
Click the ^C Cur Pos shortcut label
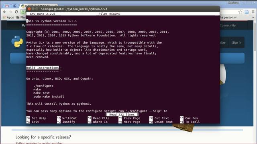(x=189, y=118)
